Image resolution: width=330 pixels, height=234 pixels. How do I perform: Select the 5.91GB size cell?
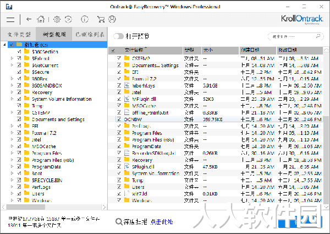click(210, 85)
